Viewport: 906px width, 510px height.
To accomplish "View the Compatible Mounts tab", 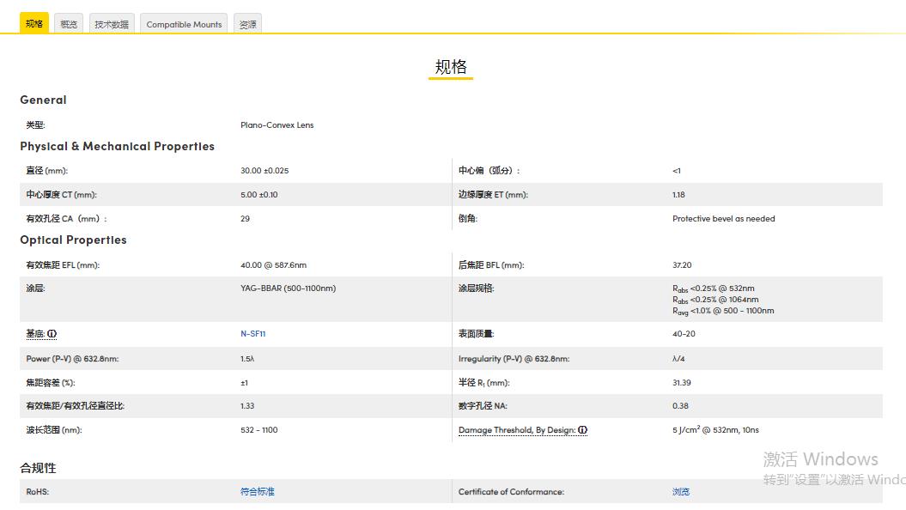I will (183, 24).
